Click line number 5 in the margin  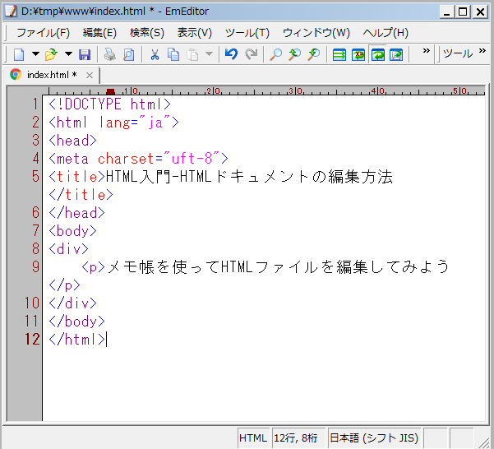(35, 177)
